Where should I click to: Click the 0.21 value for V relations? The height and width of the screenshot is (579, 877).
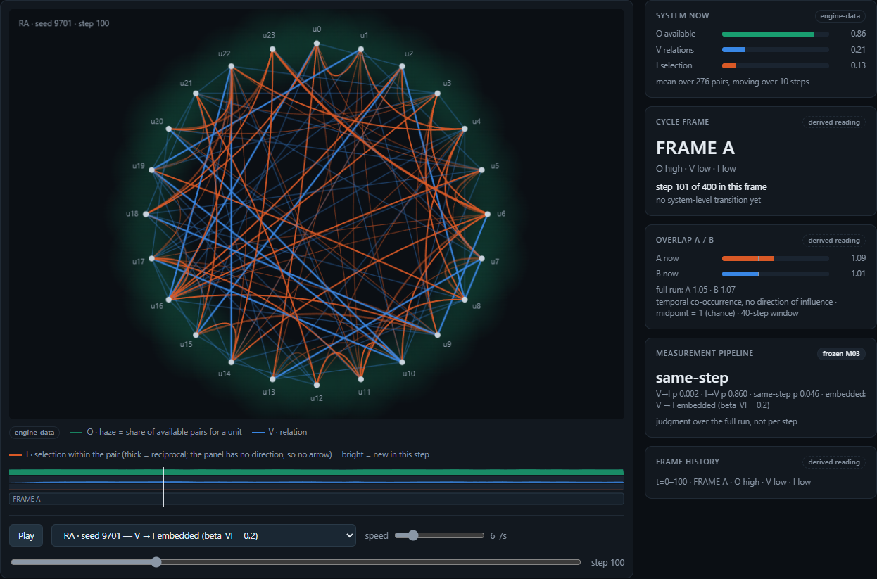tap(858, 50)
